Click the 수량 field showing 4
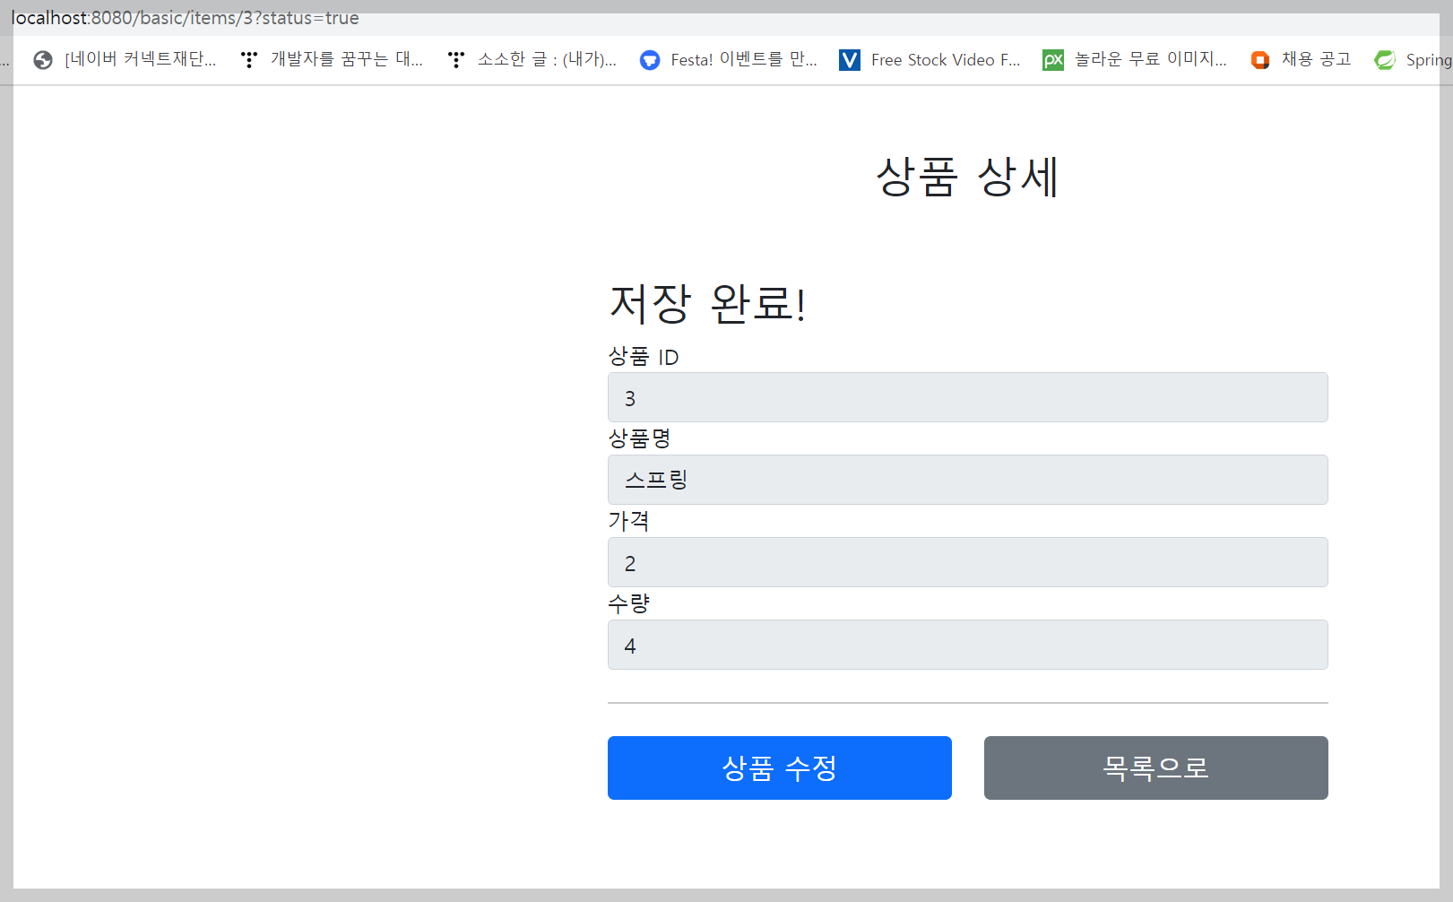The height and width of the screenshot is (902, 1453). 968,645
